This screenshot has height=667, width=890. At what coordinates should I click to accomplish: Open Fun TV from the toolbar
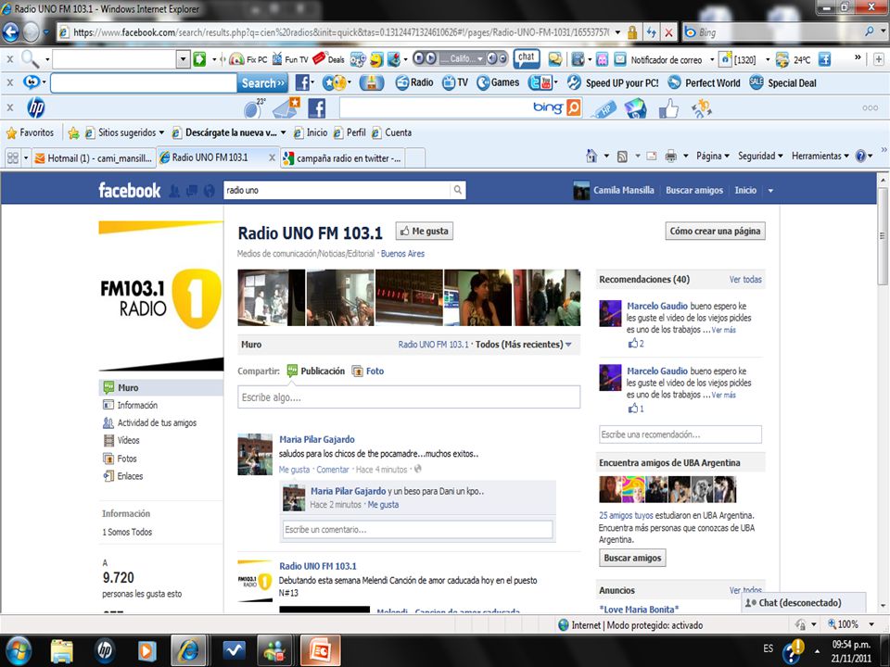[x=290, y=59]
